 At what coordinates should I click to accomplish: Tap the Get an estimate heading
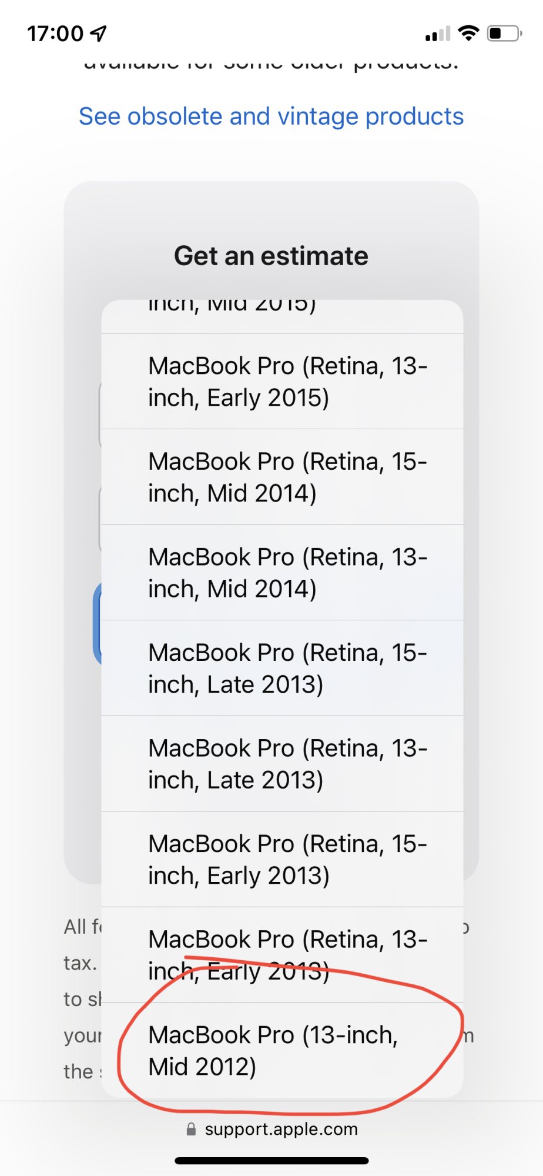coord(271,256)
